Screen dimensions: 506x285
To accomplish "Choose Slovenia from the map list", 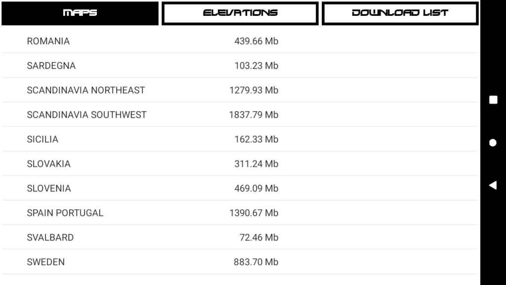I will pyautogui.click(x=240, y=189).
